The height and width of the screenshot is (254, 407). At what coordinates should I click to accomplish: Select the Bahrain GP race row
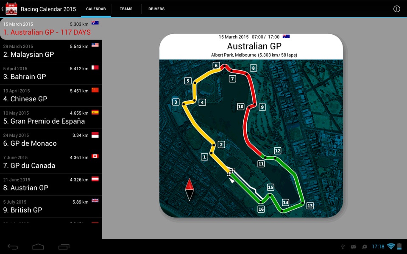coord(51,73)
